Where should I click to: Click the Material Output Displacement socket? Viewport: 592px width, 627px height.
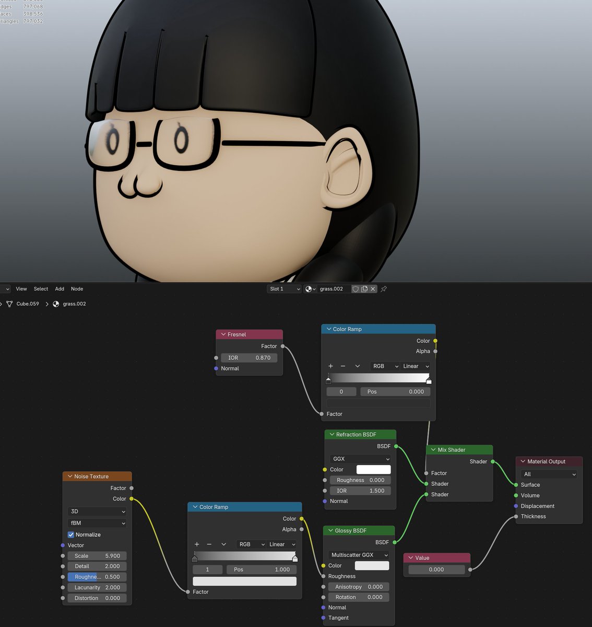click(x=516, y=506)
